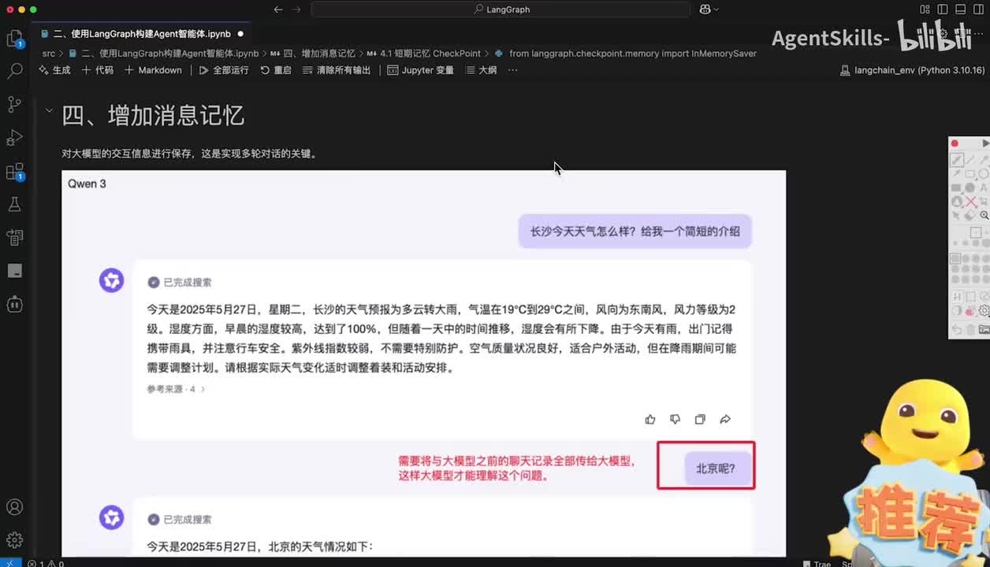The image size is (990, 567).
Task: Open the Explorer view in activity bar
Action: (x=14, y=38)
